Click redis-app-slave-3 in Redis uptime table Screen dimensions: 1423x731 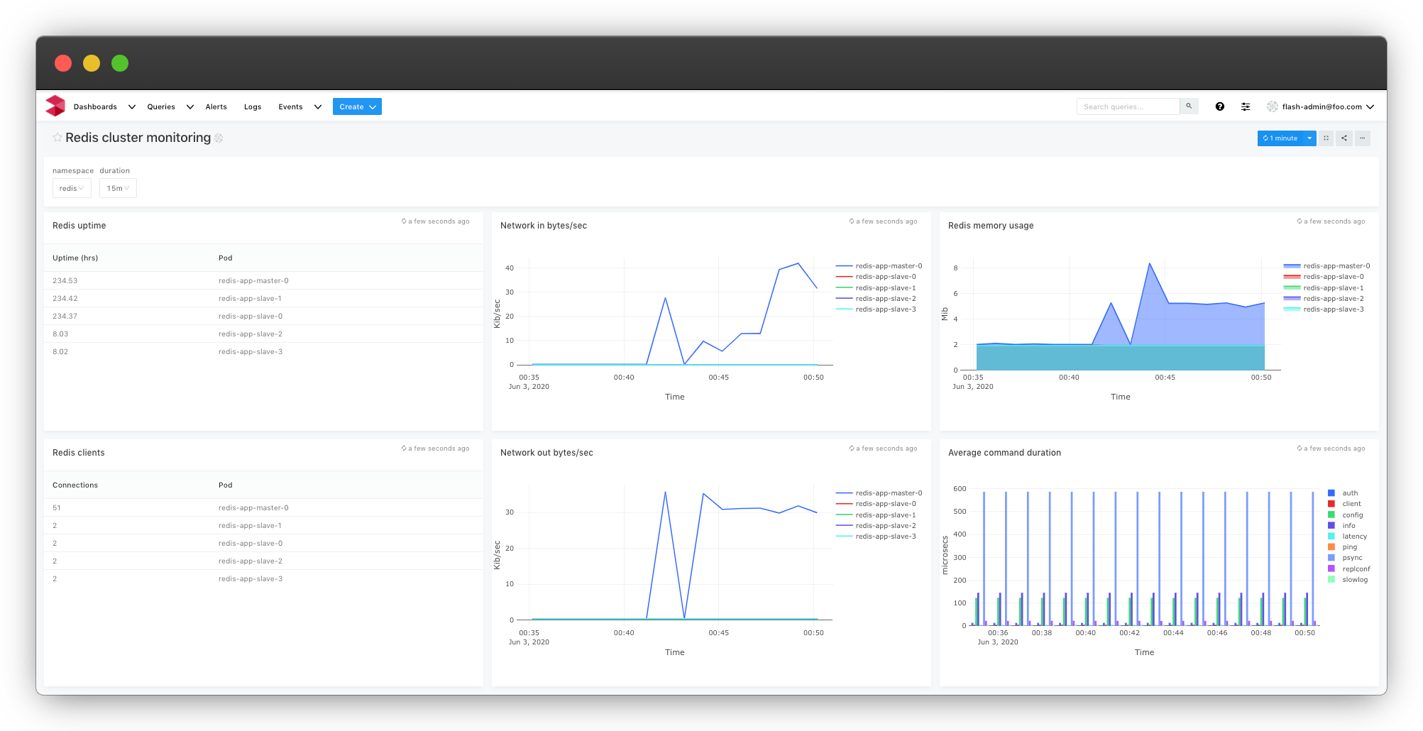pyautogui.click(x=251, y=352)
